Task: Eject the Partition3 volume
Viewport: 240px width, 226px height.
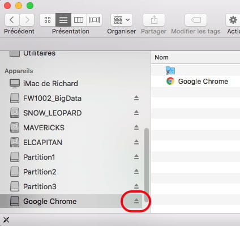Action: [x=136, y=186]
